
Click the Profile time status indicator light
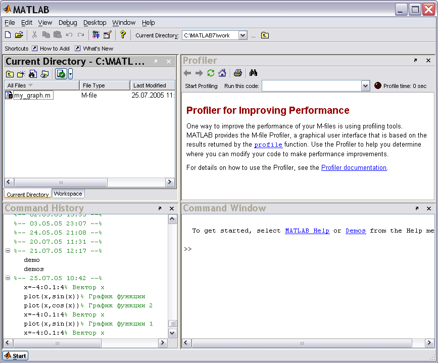(378, 85)
